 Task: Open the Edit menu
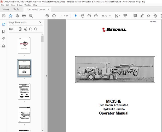coord(7,5)
